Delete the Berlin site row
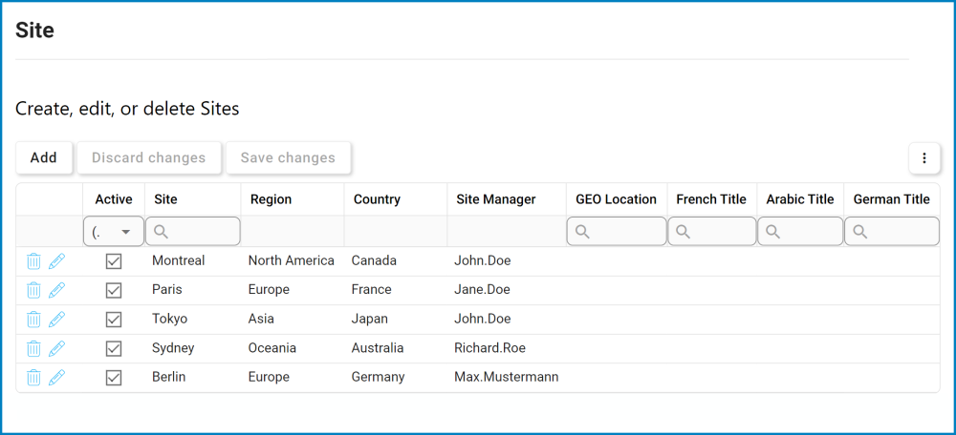Screen dimensions: 956x435 pyautogui.click(x=33, y=378)
